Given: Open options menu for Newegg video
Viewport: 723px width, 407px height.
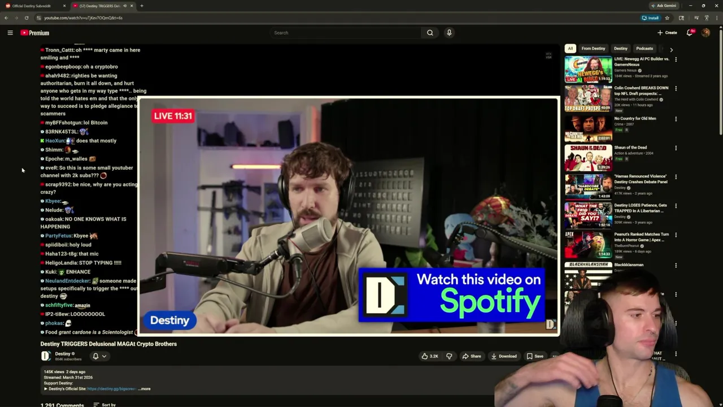Looking at the screenshot, I should (x=676, y=59).
